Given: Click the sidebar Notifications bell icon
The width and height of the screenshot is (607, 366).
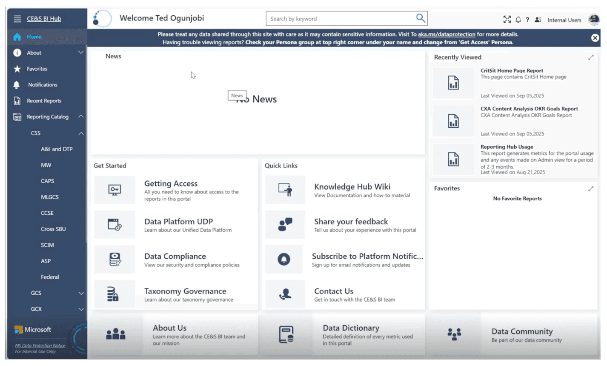Looking at the screenshot, I should [x=17, y=85].
